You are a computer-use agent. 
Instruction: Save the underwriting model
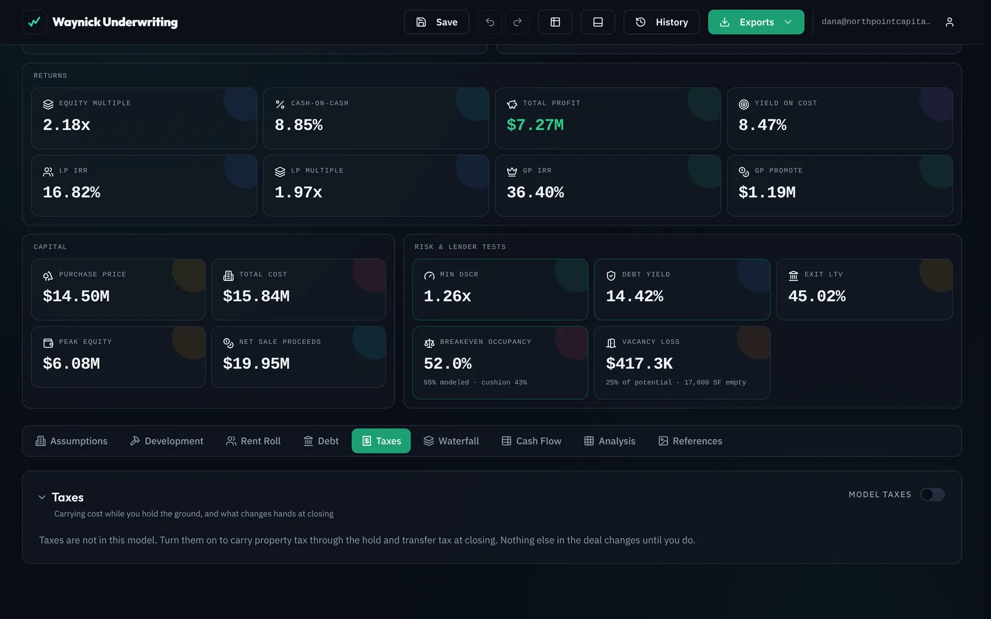tap(437, 22)
